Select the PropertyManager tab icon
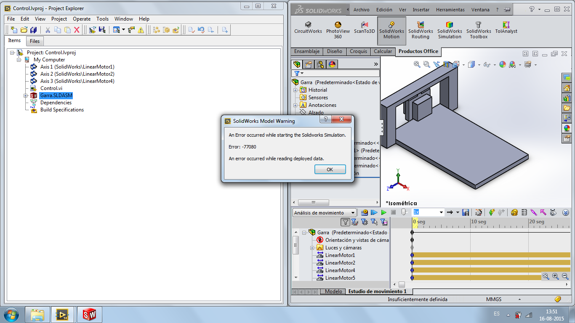Image resolution: width=575 pixels, height=323 pixels. [x=309, y=64]
